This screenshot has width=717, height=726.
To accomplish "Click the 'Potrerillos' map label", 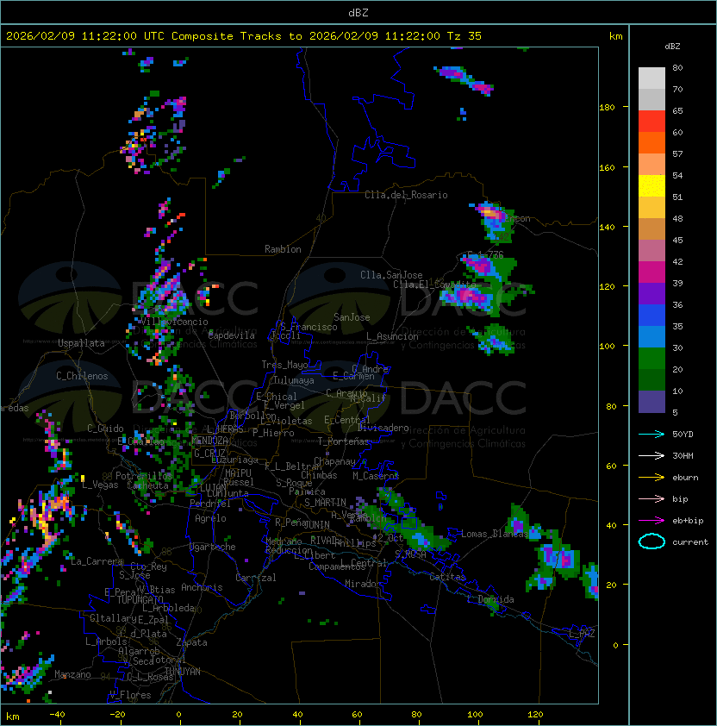I will click(x=144, y=475).
